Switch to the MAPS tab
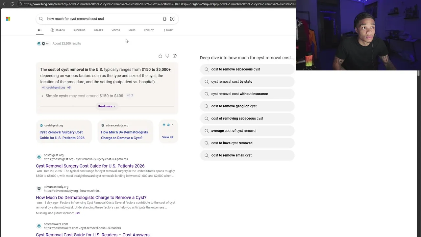The height and width of the screenshot is (237, 421). [x=132, y=30]
